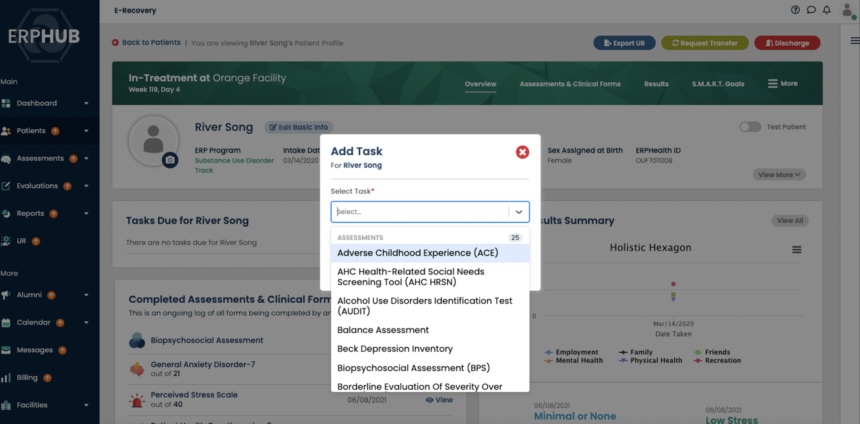Expand the Dashboard sidebar menu arrow
Screen dimensions: 860x424
87,103
